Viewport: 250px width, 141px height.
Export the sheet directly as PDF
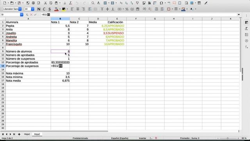(28, 3)
